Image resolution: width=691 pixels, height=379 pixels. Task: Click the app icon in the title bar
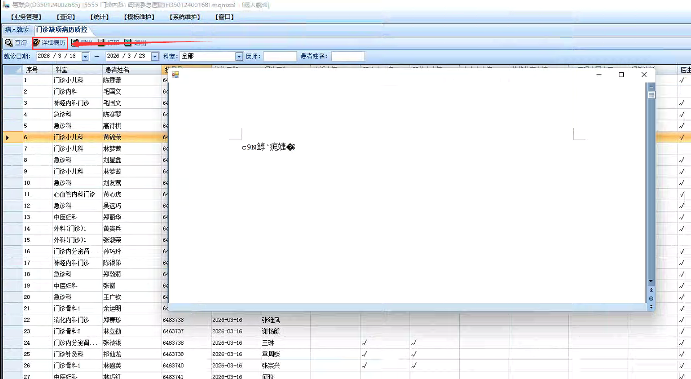coord(6,5)
